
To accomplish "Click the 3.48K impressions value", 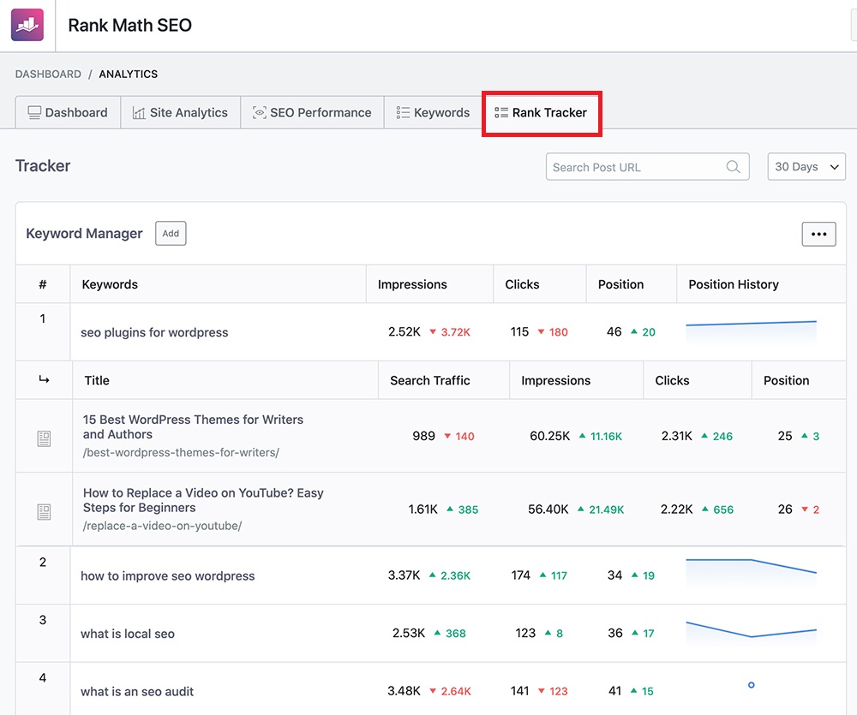I will click(x=404, y=691).
